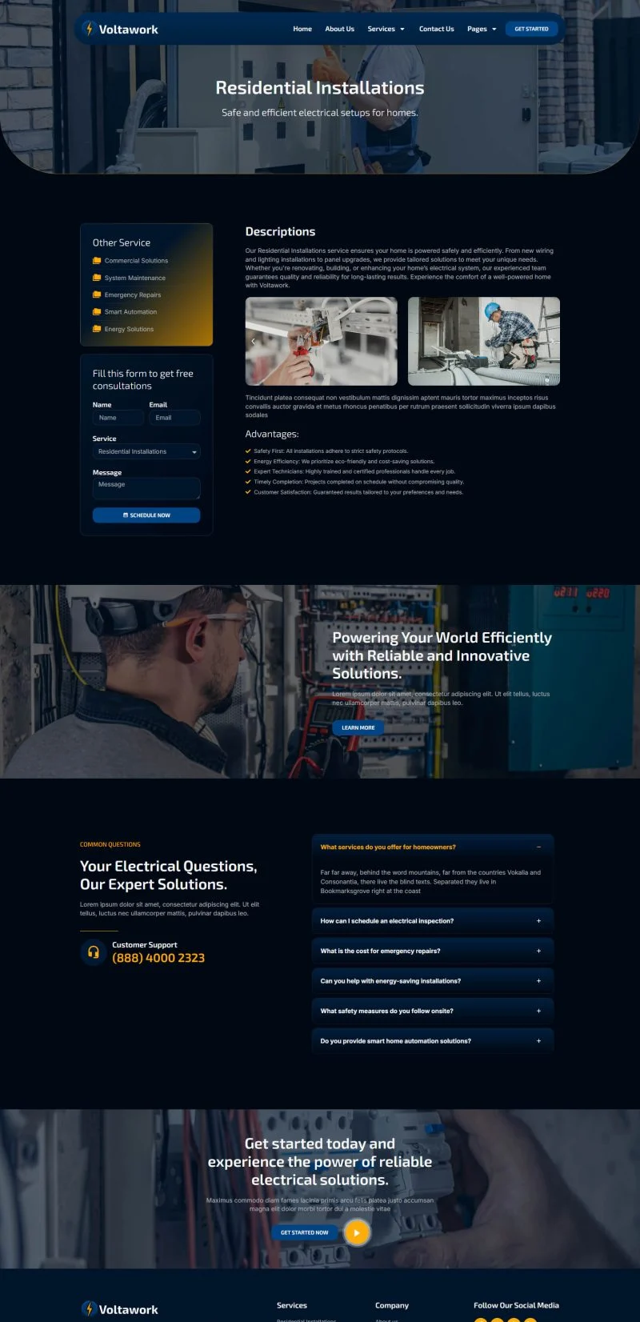Screen dimensions: 640x1322
Task: Focus the Email input field
Action: pos(174,418)
